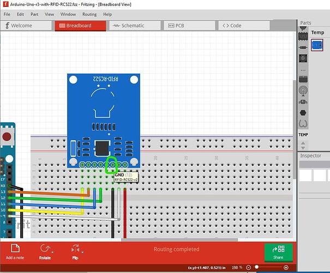
Task: Click the zoom slider handle
Action: (256, 267)
